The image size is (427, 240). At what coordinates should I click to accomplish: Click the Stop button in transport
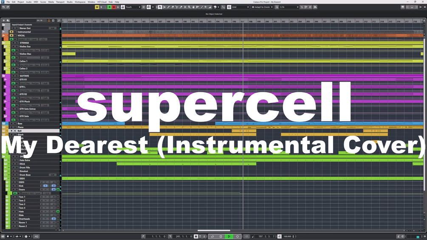click(221, 236)
